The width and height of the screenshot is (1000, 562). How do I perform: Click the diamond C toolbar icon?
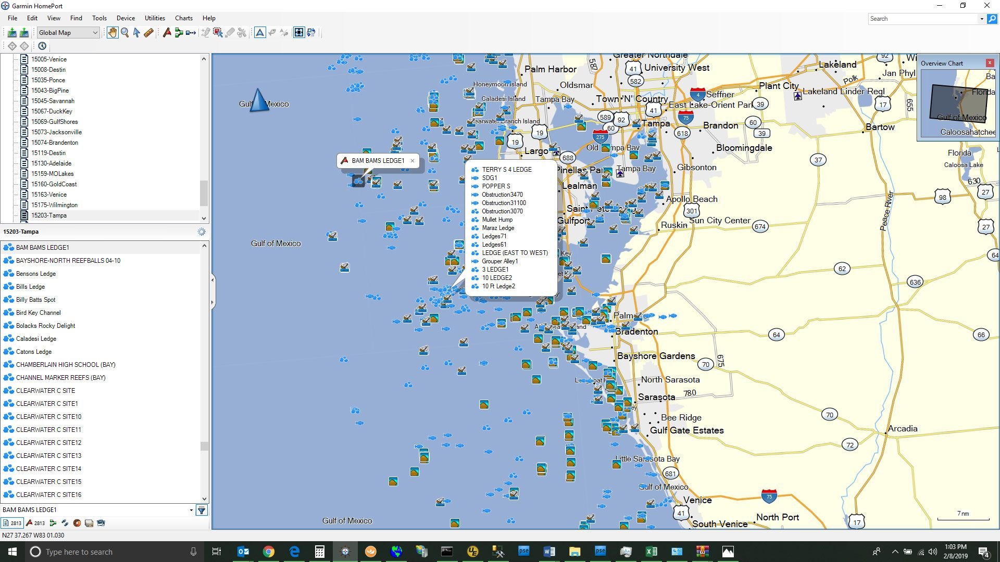(24, 46)
